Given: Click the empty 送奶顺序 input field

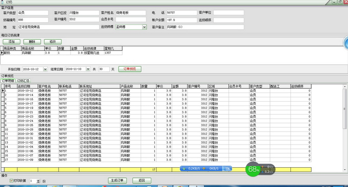Looking at the screenshot, I should pyautogui.click(x=229, y=20).
